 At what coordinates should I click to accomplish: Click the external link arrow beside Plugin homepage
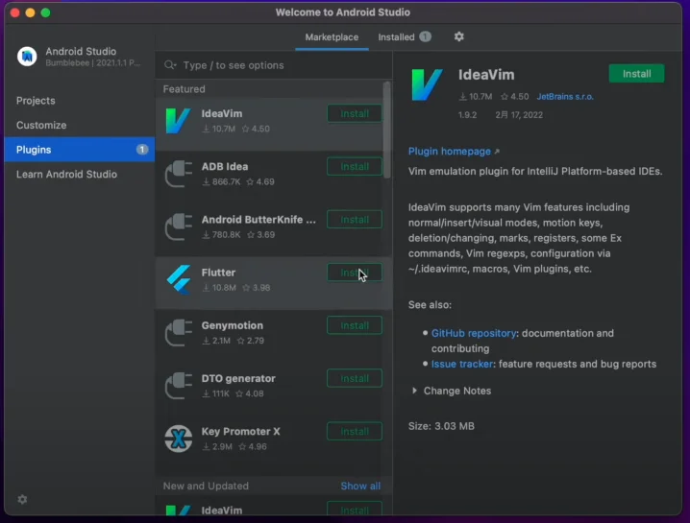(497, 152)
